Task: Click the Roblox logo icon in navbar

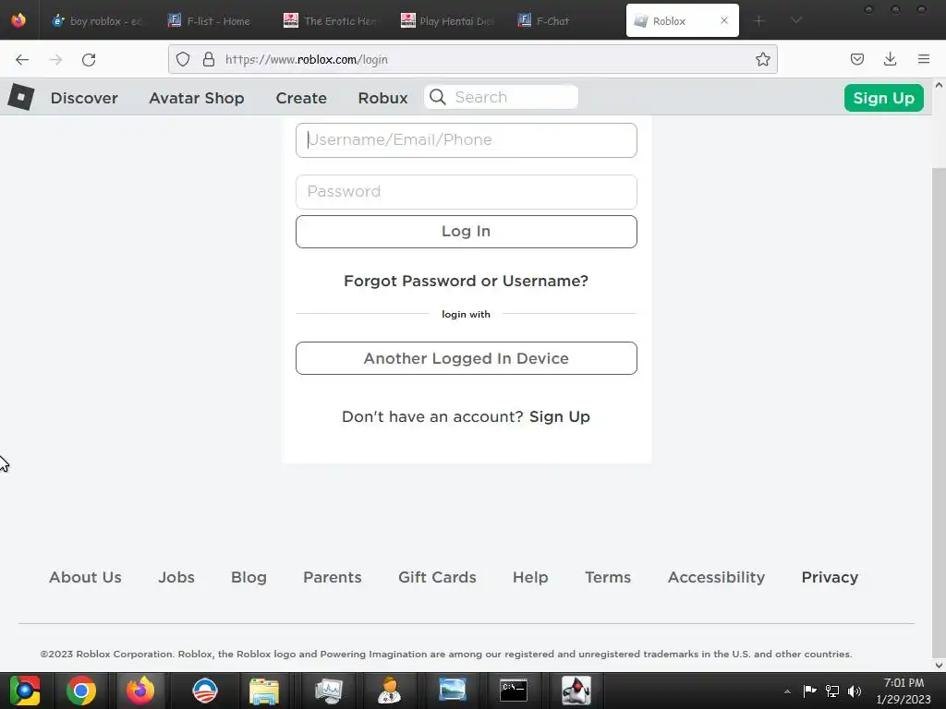Action: pyautogui.click(x=21, y=97)
